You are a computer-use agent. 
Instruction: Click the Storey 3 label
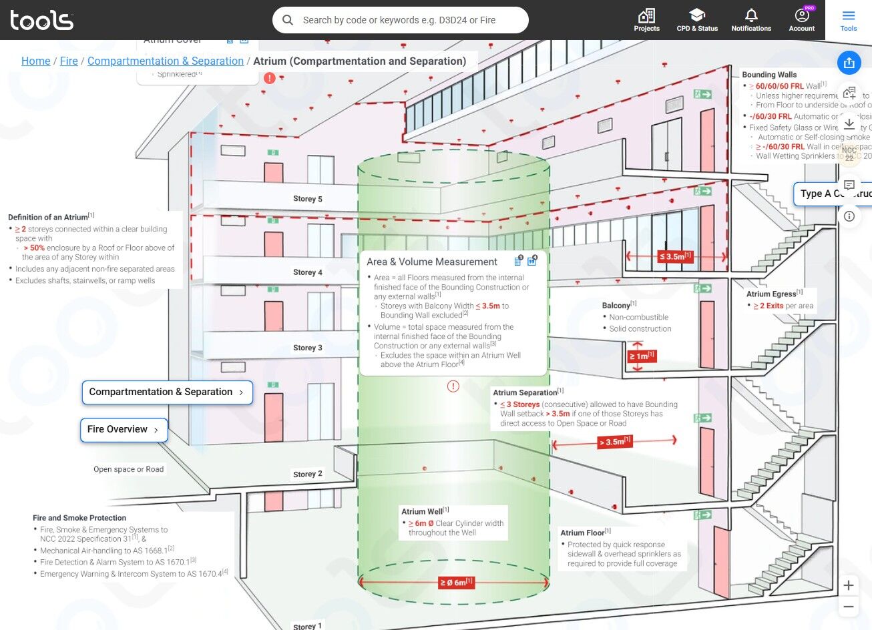tap(308, 348)
